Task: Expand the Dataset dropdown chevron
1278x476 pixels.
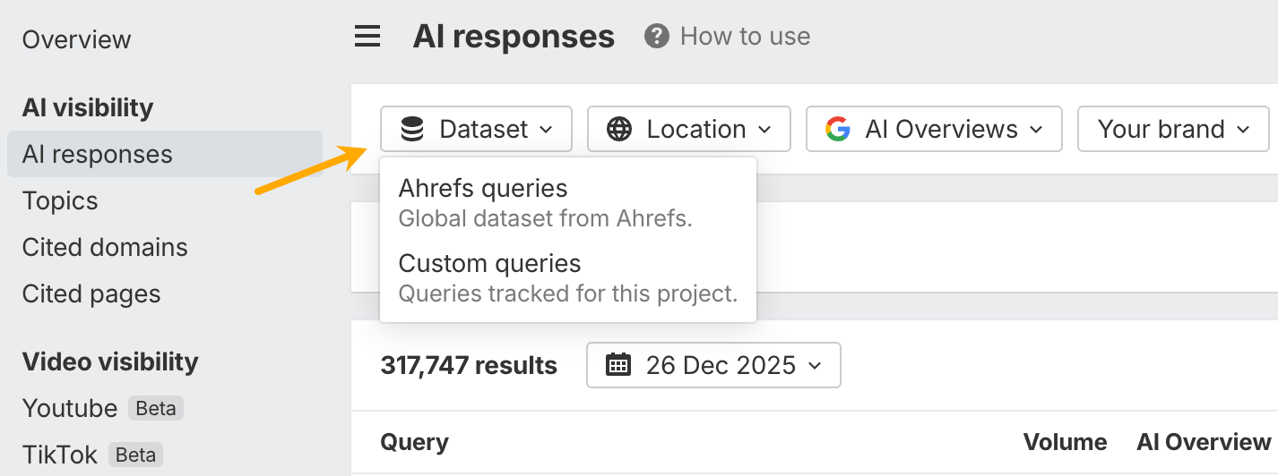Action: pyautogui.click(x=546, y=130)
